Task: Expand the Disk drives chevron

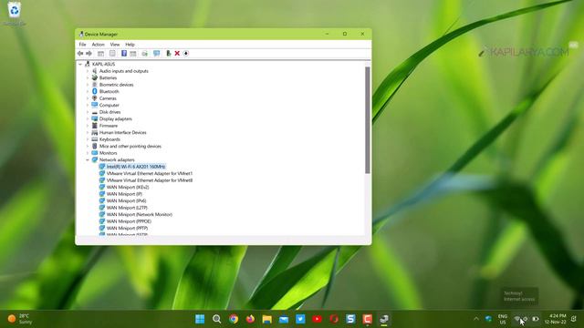Action: point(88,112)
